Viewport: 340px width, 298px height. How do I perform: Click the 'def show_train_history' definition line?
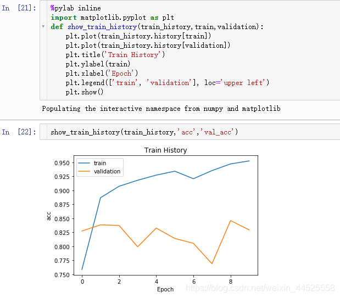coord(157,27)
